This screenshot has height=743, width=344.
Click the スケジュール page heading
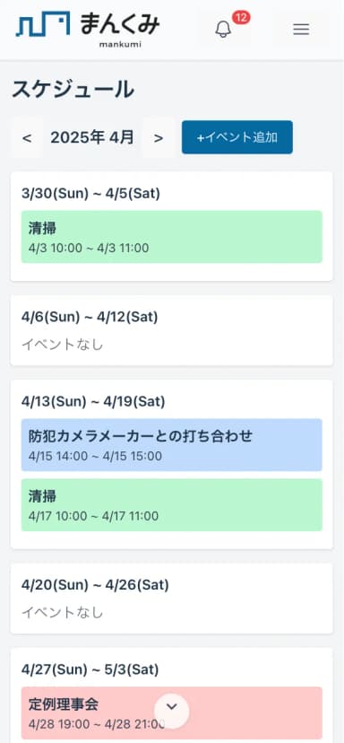coord(73,89)
